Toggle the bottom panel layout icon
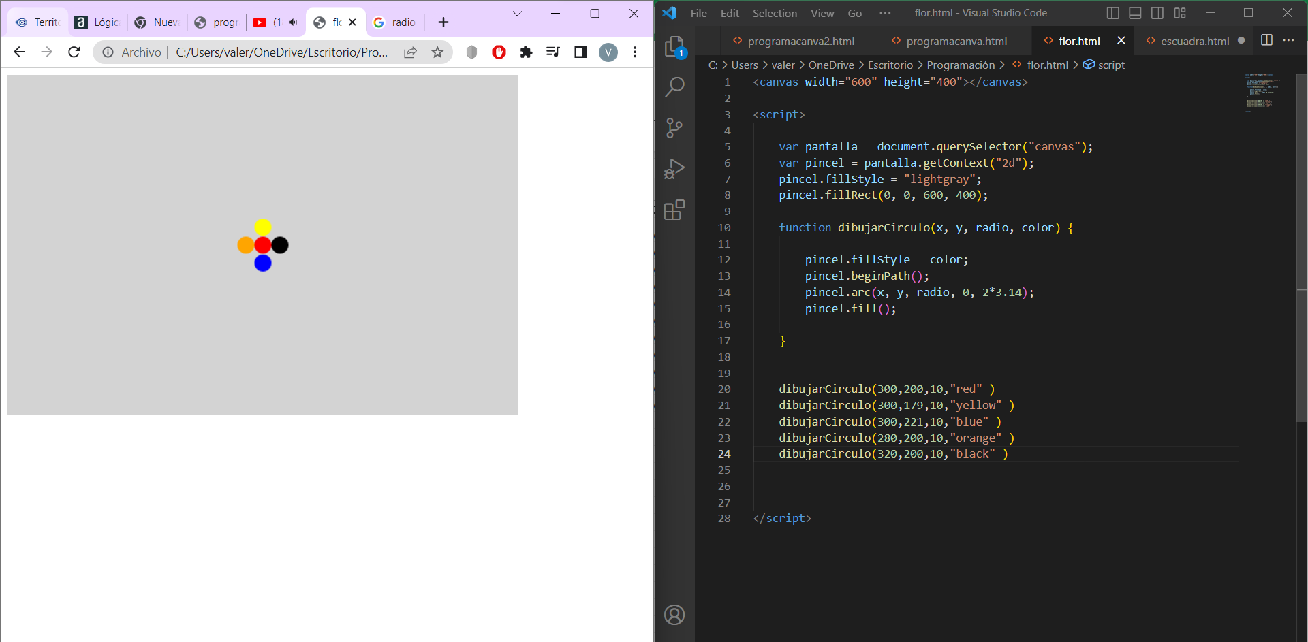1308x642 pixels. tap(1135, 13)
